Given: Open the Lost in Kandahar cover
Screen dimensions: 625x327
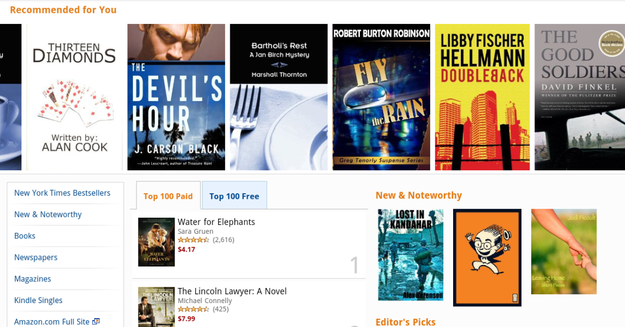Looking at the screenshot, I should click(x=411, y=255).
